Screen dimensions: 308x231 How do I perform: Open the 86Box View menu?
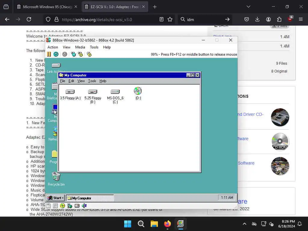click(66, 47)
